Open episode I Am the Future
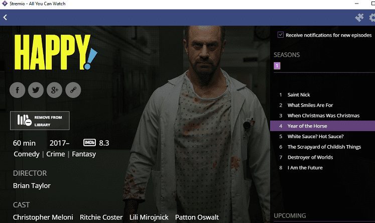Image resolution: width=375 pixels, height=223 pixels. click(322, 168)
